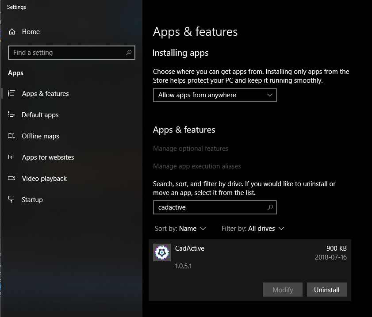Screen dimensions: 372x317
Task: Click the Home house icon
Action: coord(12,32)
